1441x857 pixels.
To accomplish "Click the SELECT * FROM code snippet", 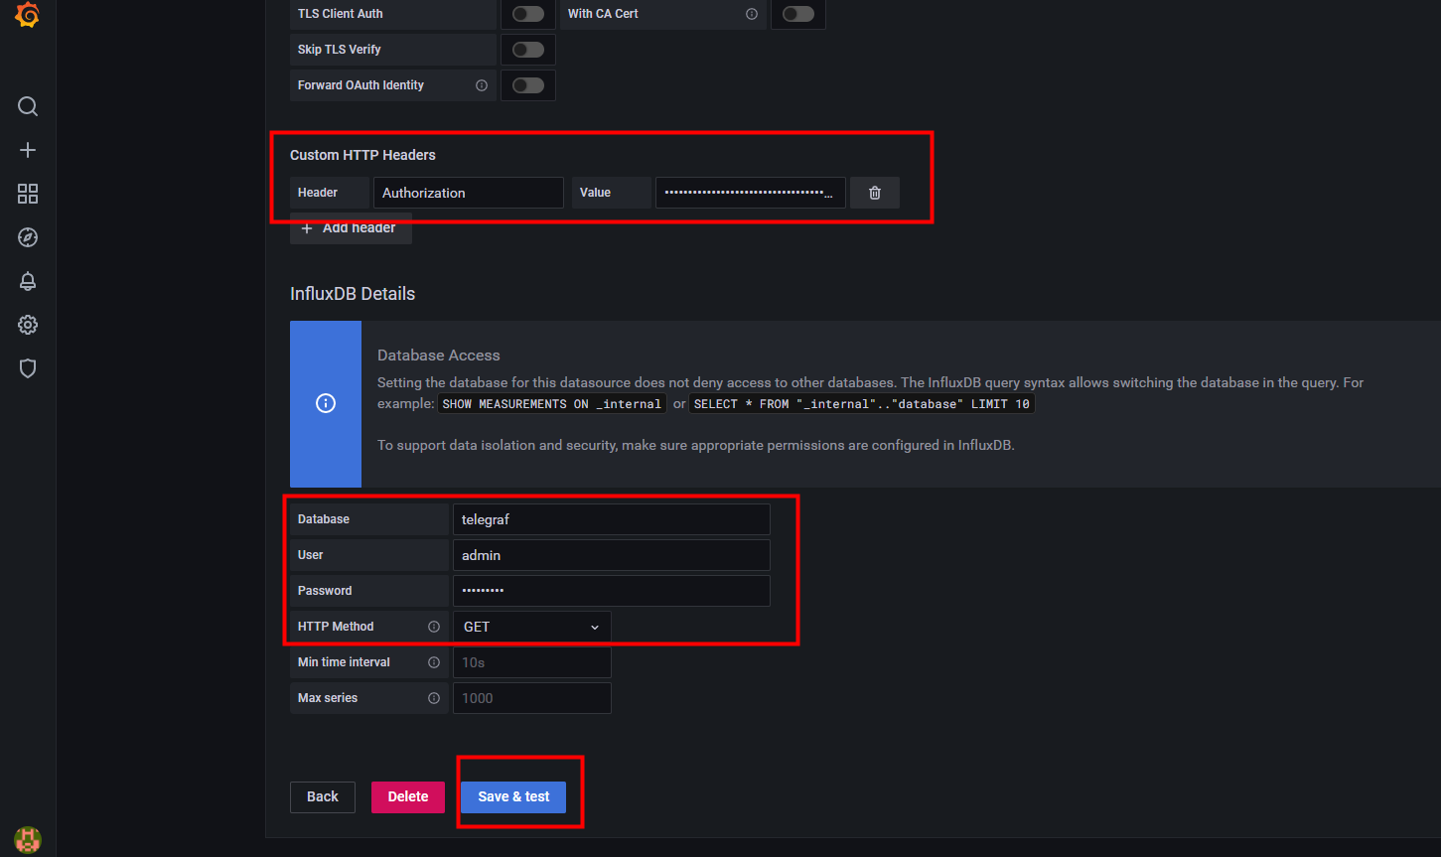I will 862,404.
